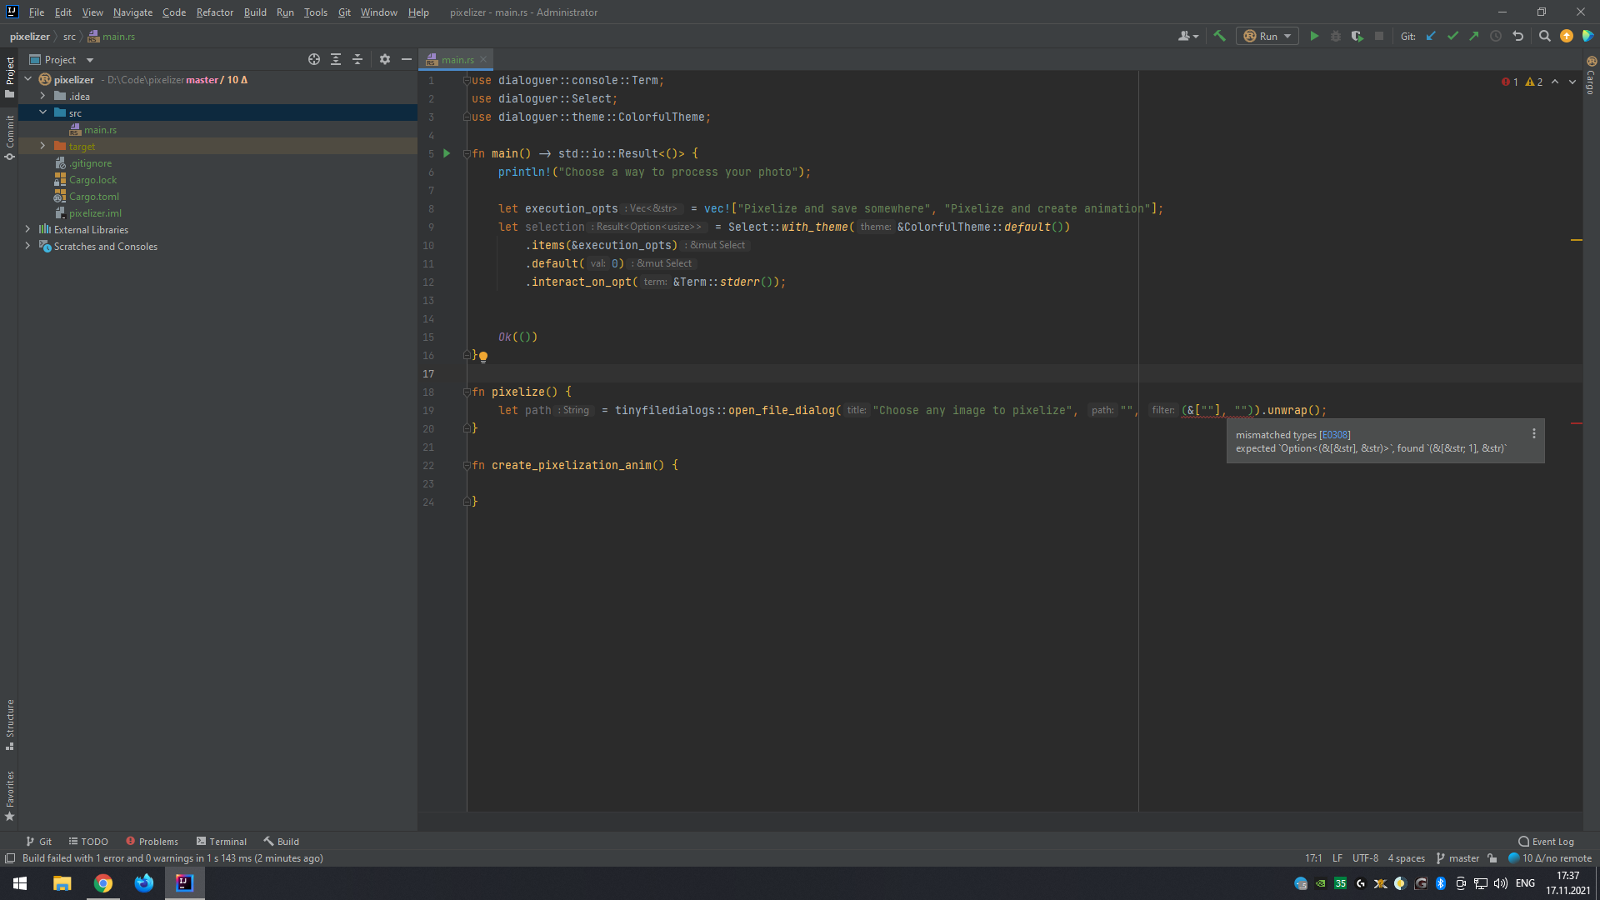Open the Refactor menu
Screen dimensions: 1600x900
click(214, 12)
